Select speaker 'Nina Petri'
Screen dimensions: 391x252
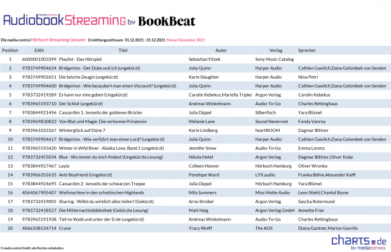click(x=309, y=77)
